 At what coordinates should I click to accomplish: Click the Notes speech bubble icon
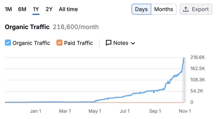click(x=109, y=43)
